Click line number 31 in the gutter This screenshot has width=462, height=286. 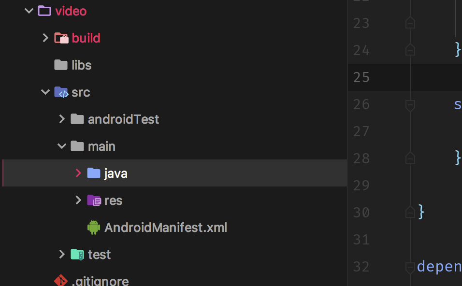[361, 240]
